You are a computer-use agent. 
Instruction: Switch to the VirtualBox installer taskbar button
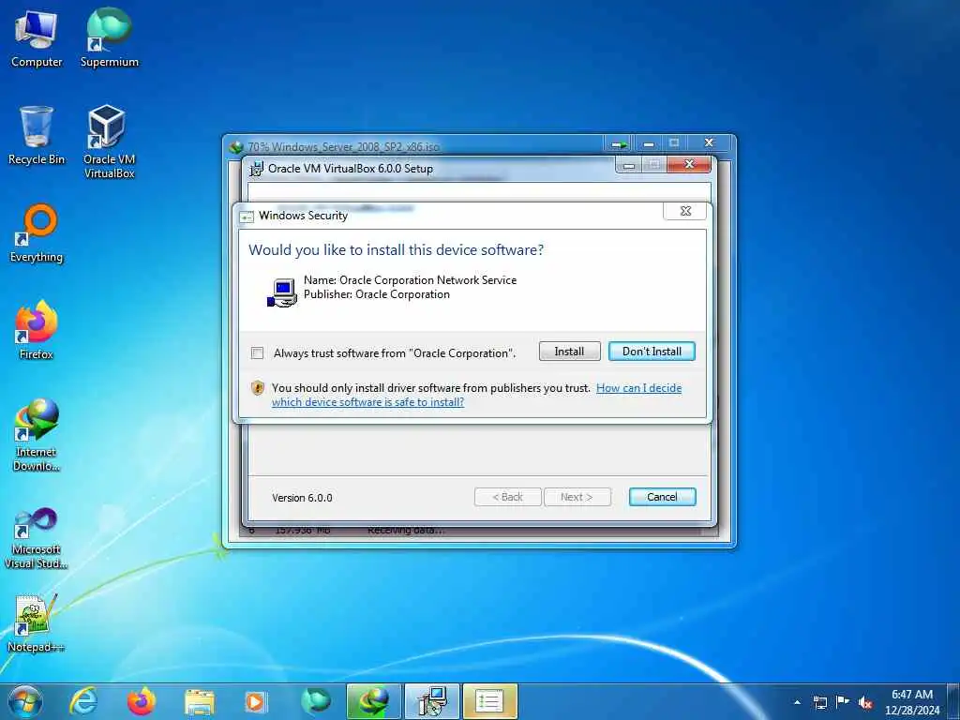(x=431, y=701)
